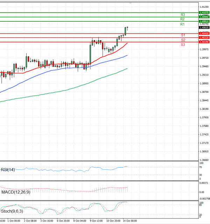The width and height of the screenshot is (210, 224).
Task: Select the MACD(12,26,9) indicator label
Action: coord(15,193)
